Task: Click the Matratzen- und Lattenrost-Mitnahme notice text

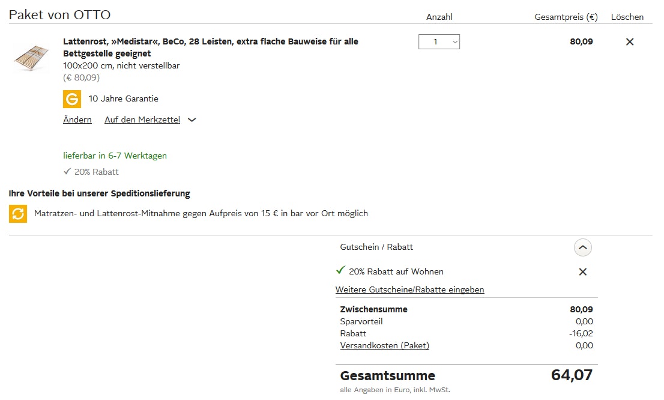Action: [201, 213]
